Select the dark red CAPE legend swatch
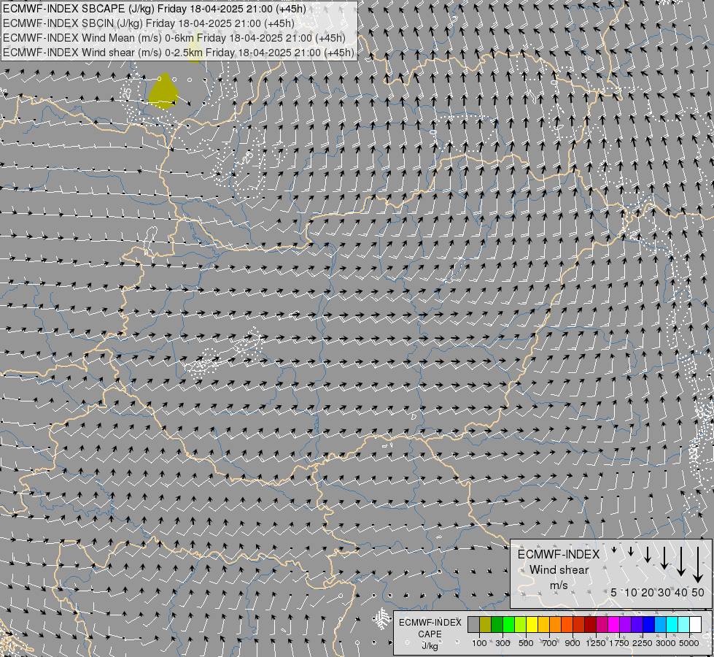 click(591, 625)
